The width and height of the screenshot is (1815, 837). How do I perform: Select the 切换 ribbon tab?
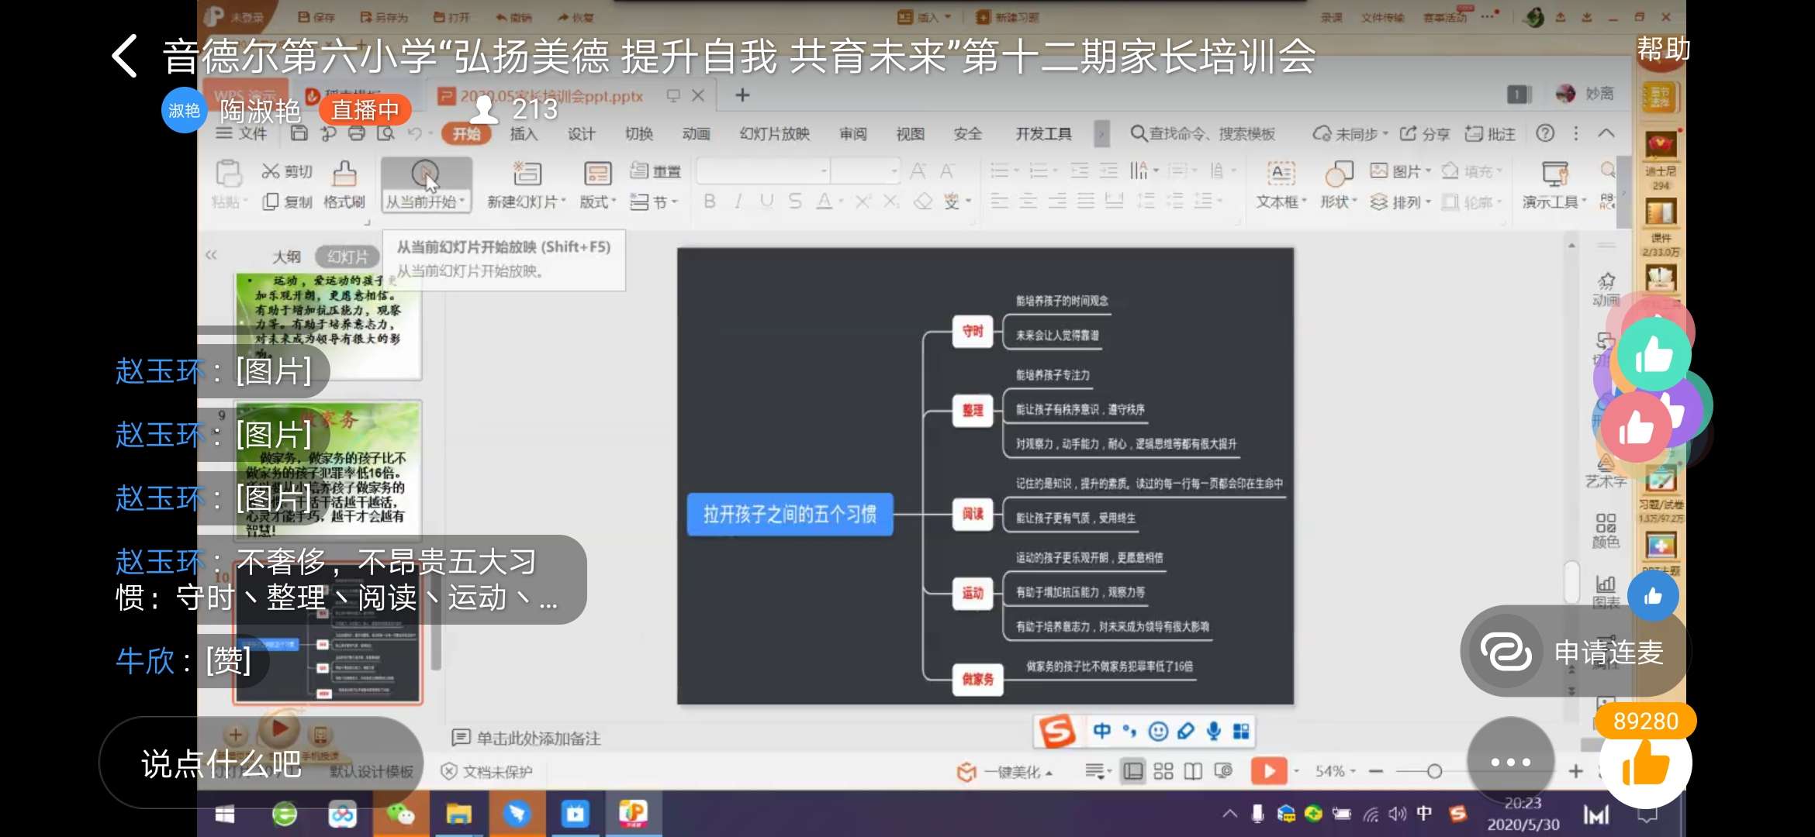638,134
